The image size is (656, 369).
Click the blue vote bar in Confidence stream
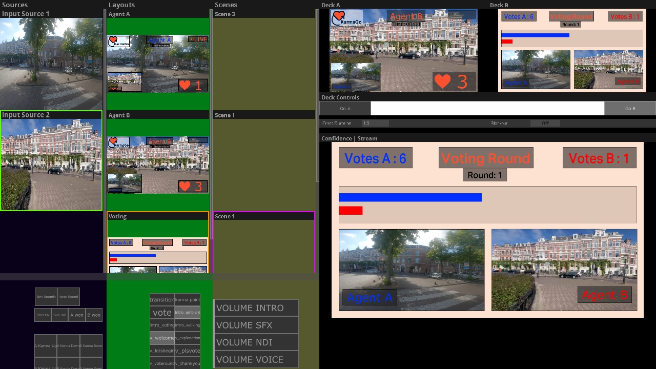click(x=410, y=197)
